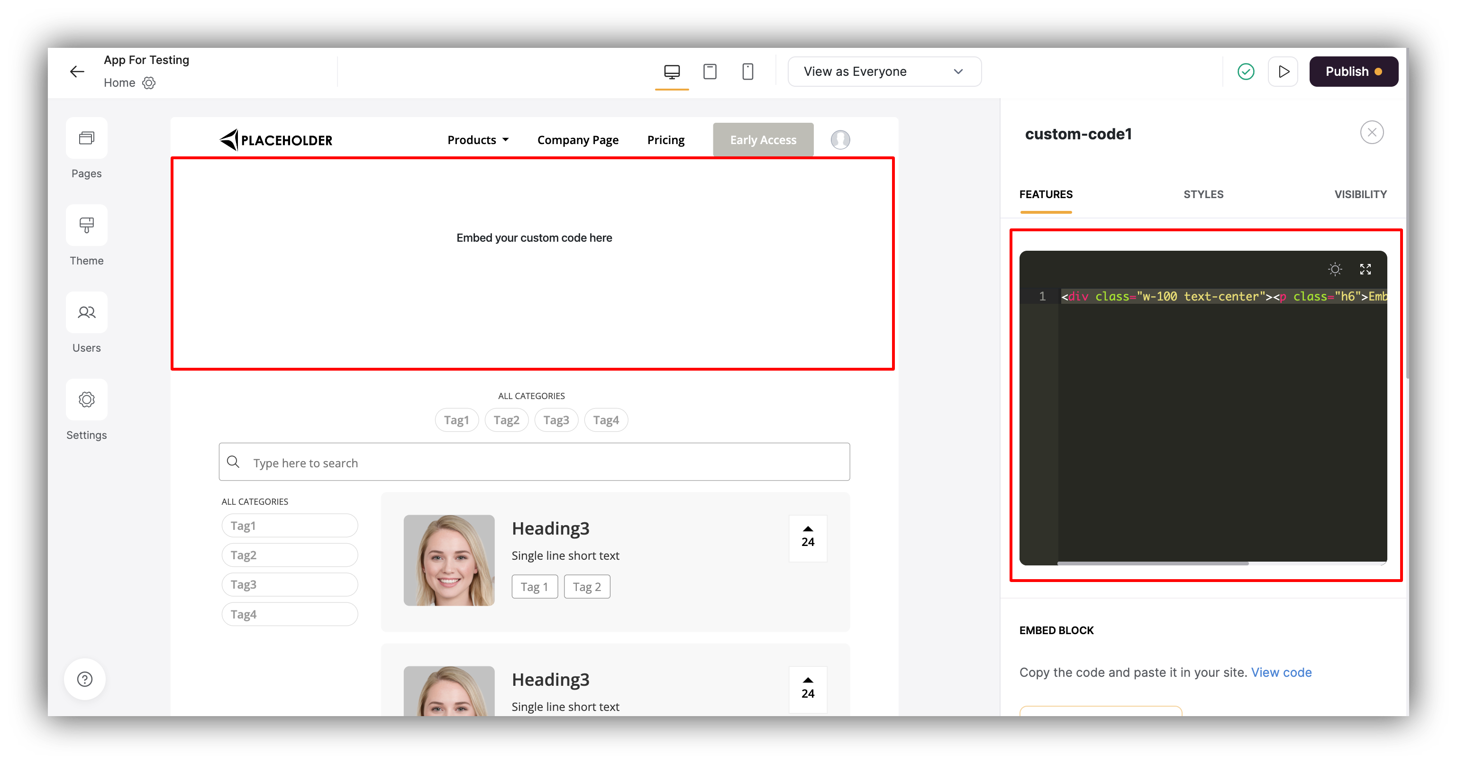This screenshot has width=1457, height=764.
Task: Open the View as Everyone dropdown
Action: click(884, 71)
